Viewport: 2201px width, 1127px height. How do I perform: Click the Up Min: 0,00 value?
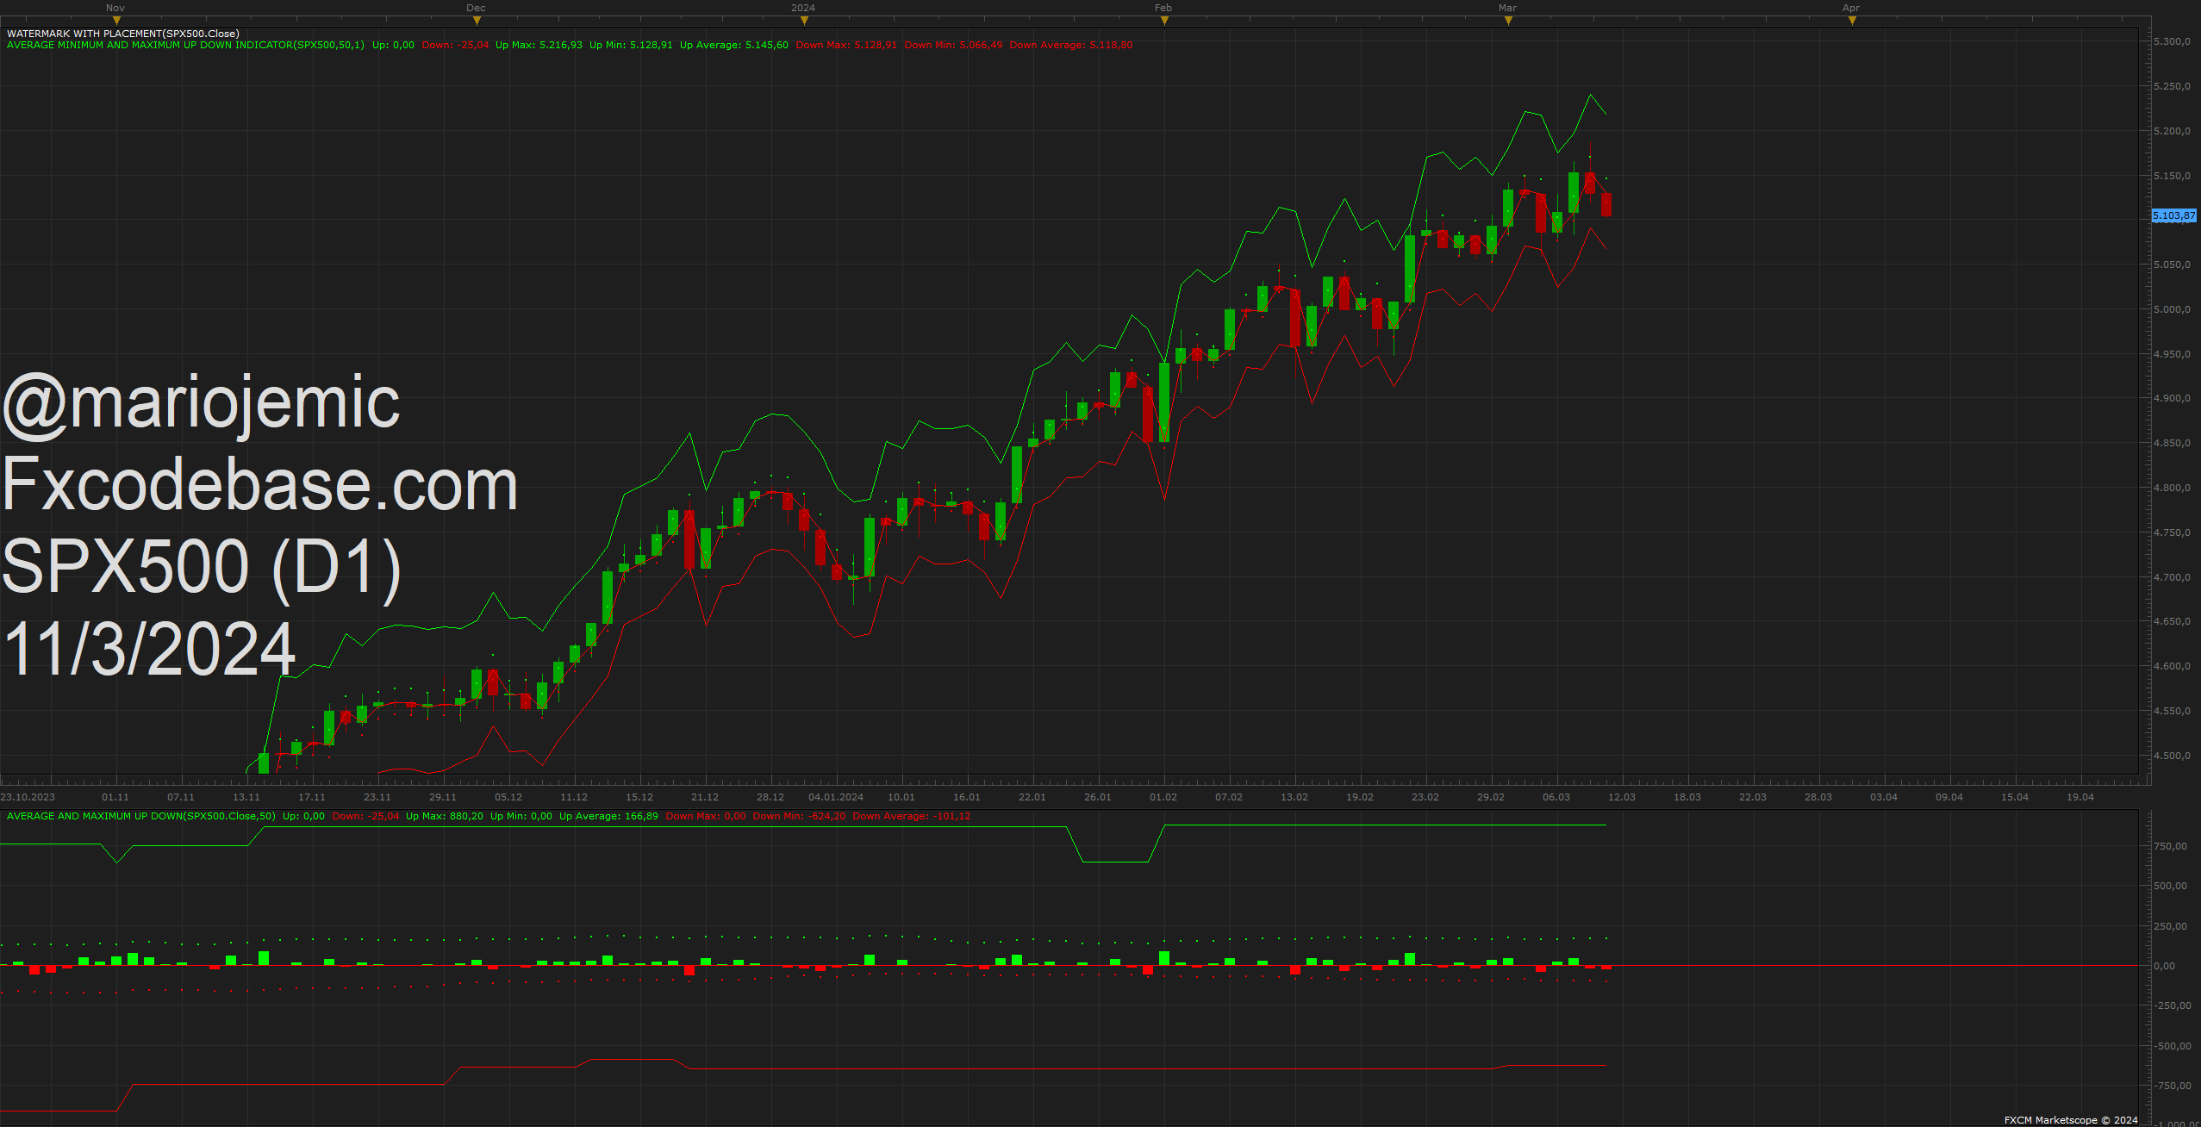coord(521,816)
